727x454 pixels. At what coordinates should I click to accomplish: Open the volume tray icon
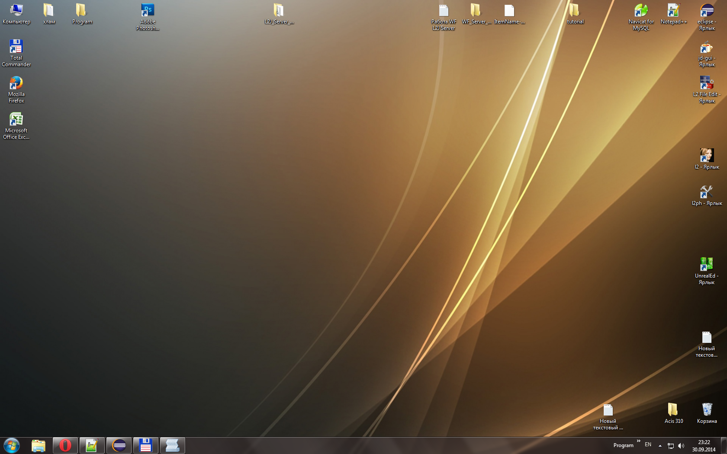pos(681,446)
